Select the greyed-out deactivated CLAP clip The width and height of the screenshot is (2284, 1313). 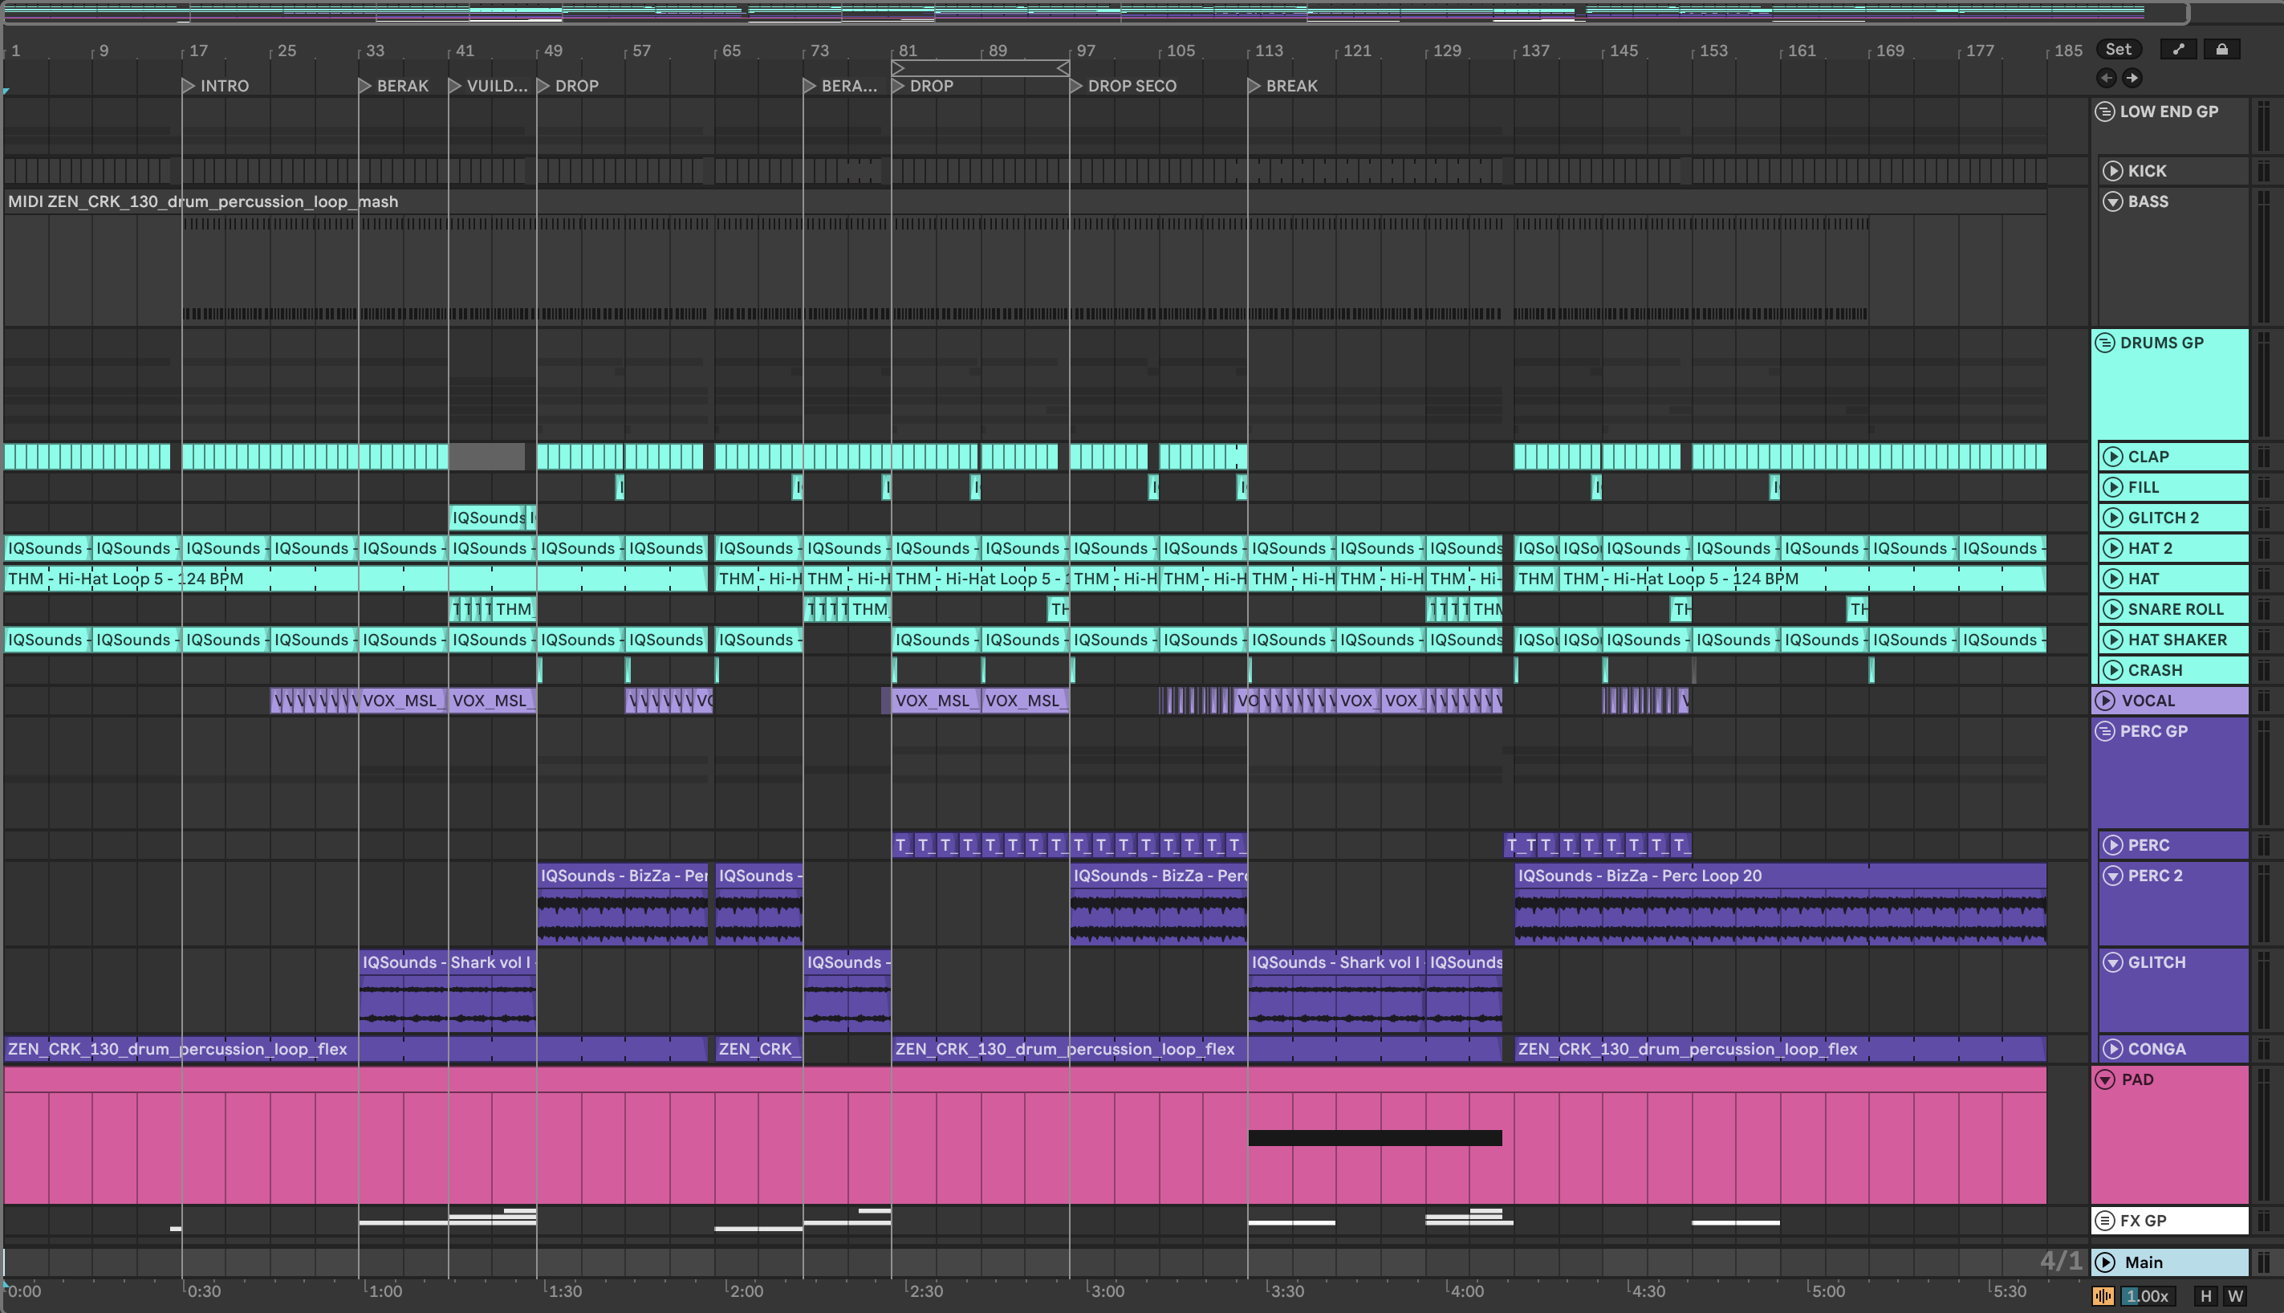(487, 457)
